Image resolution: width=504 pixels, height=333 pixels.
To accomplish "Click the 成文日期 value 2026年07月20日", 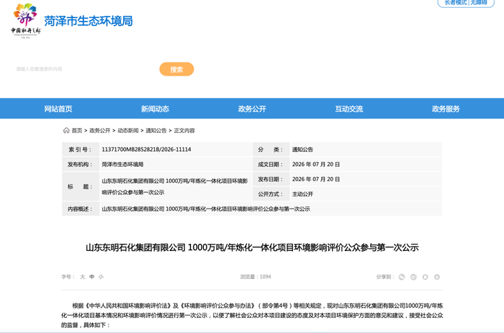I will point(316,165).
